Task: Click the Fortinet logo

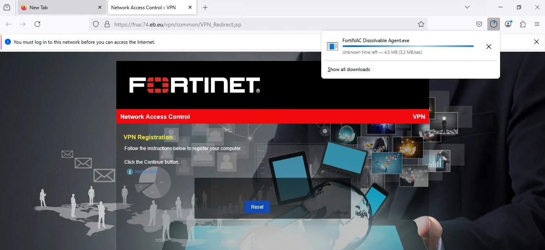Action: [x=194, y=85]
